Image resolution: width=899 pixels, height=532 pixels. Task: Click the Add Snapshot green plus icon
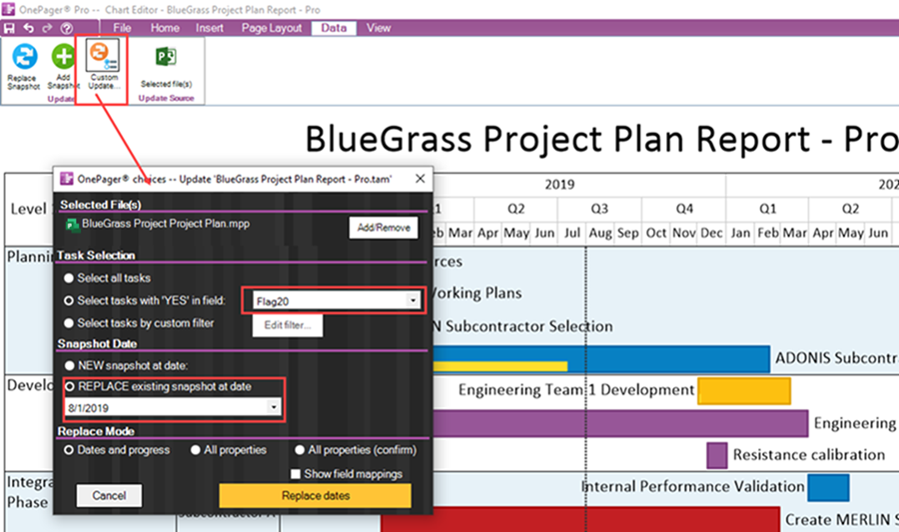point(63,57)
